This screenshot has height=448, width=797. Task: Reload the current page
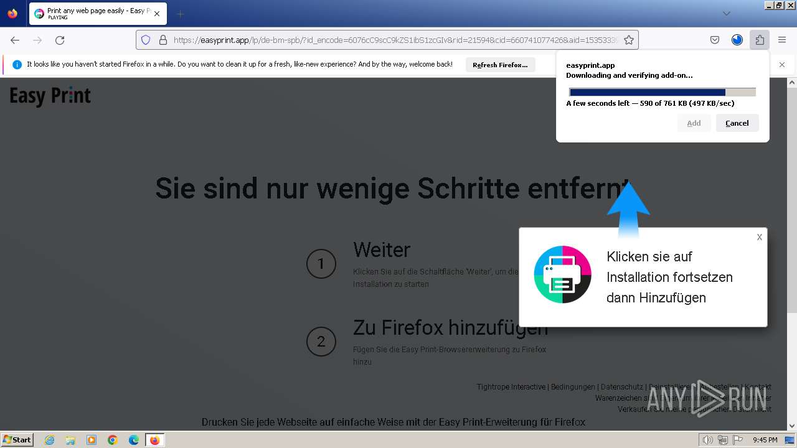coord(60,40)
